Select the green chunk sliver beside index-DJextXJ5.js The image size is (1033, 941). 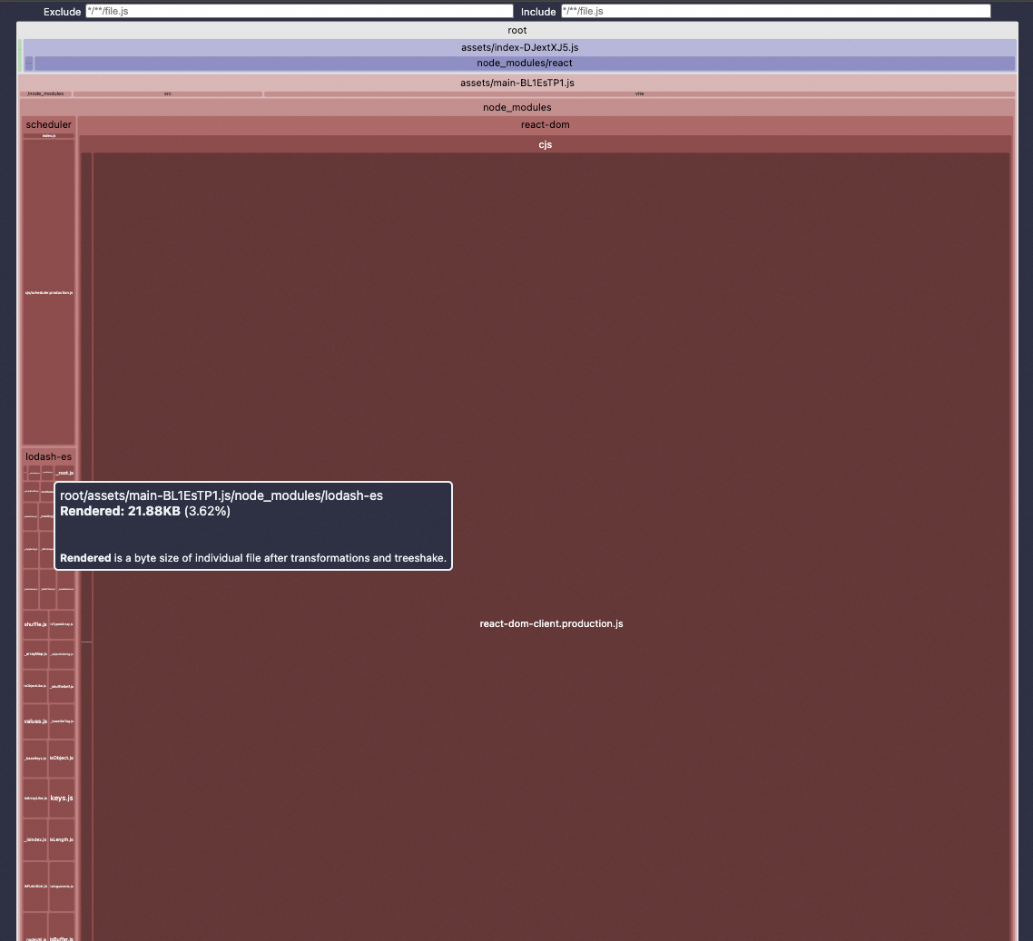tap(20, 55)
